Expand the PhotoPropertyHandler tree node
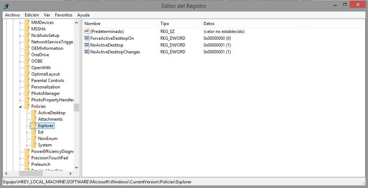 click(20, 100)
